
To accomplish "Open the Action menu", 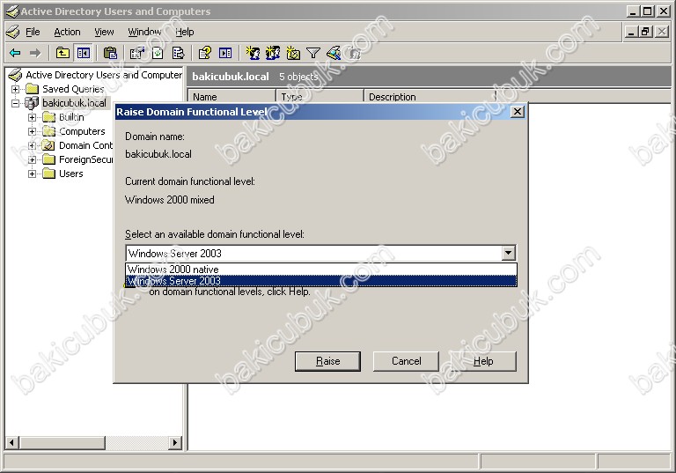I will [x=67, y=32].
